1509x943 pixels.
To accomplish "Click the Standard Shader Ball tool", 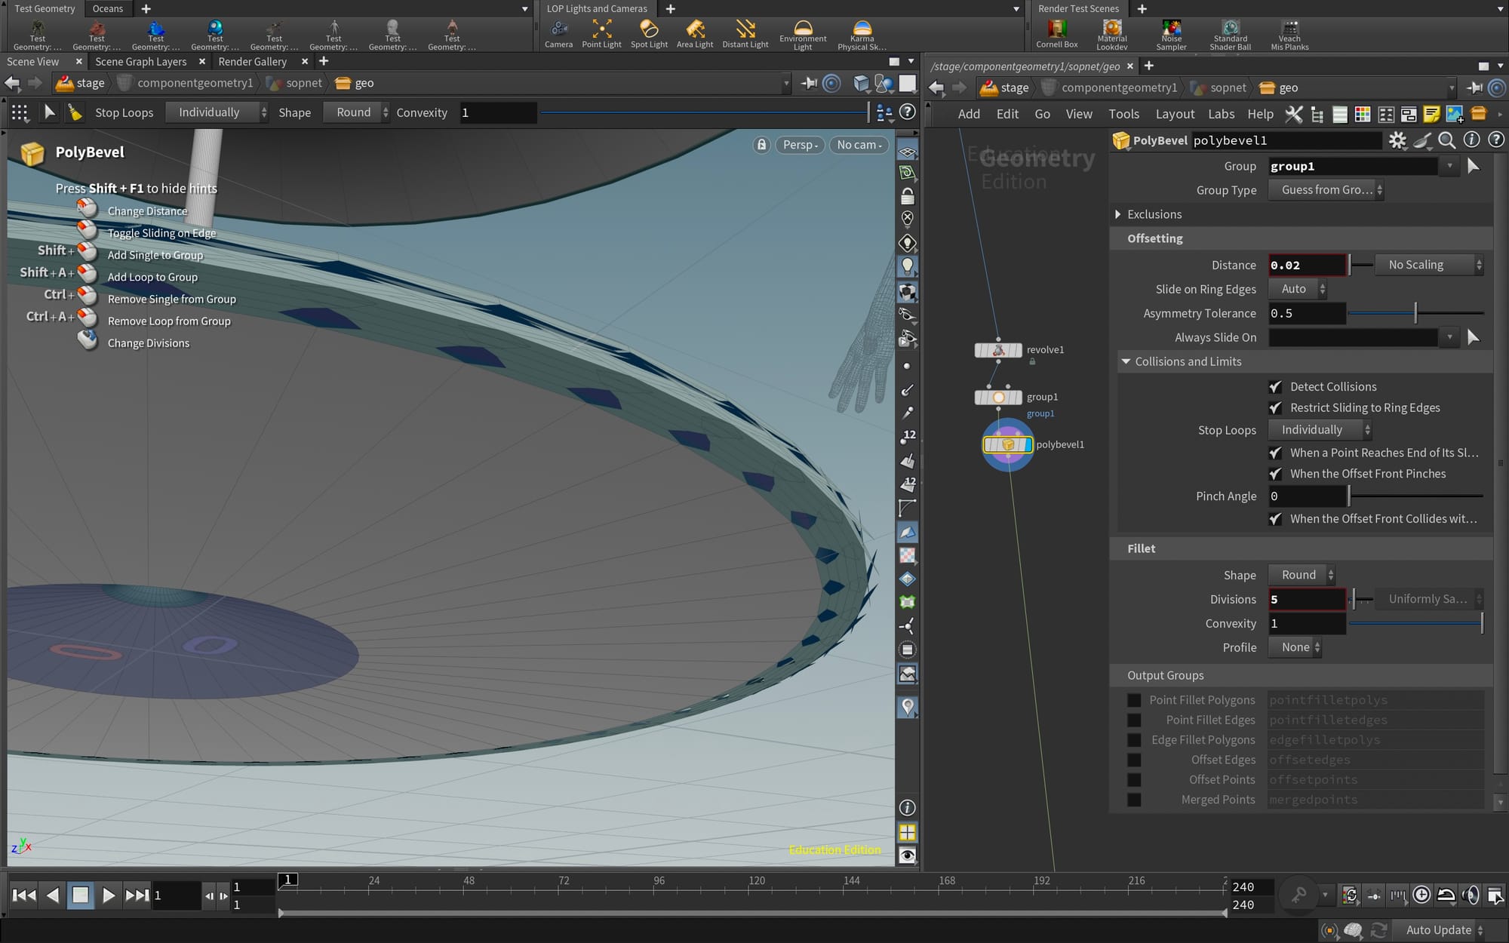I will pos(1230,34).
